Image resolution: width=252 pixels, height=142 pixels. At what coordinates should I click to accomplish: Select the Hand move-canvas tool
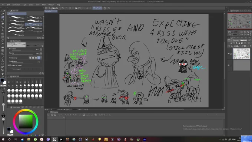point(3,74)
